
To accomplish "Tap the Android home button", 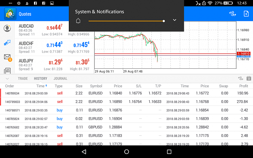I will coord(126,152).
